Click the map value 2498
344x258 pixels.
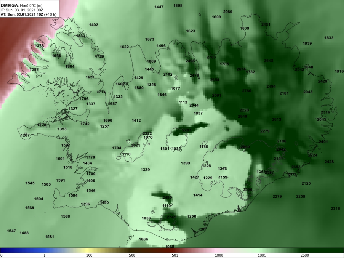point(190,61)
